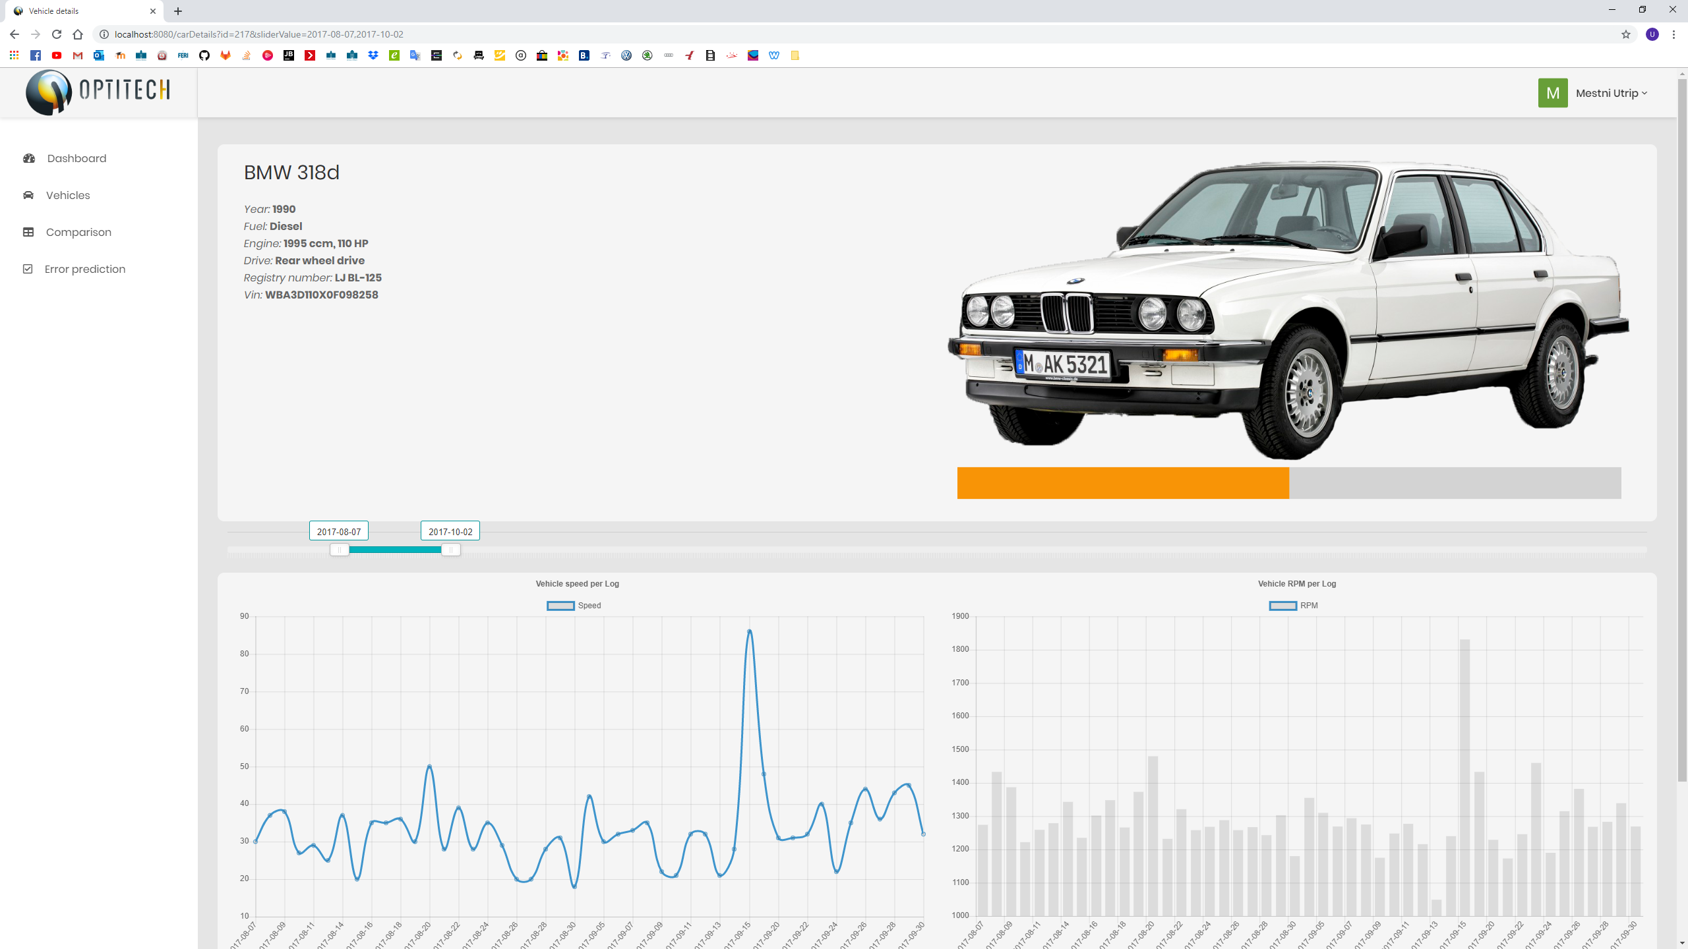Click the Comparison table icon

[x=28, y=232]
